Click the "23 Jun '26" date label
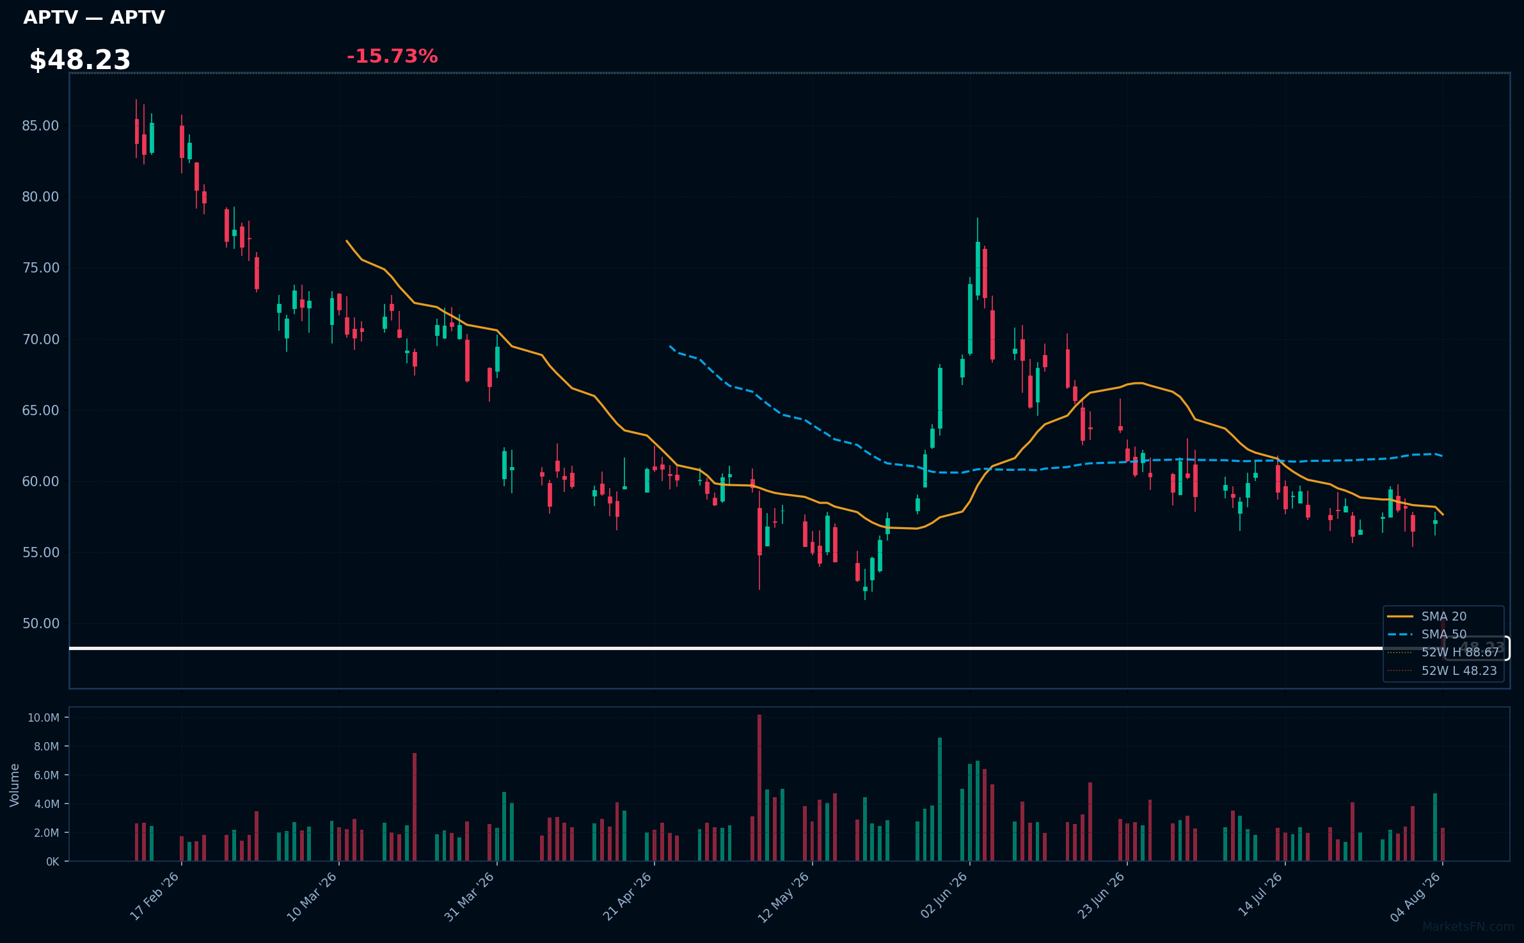This screenshot has width=1524, height=943. pos(1101,896)
